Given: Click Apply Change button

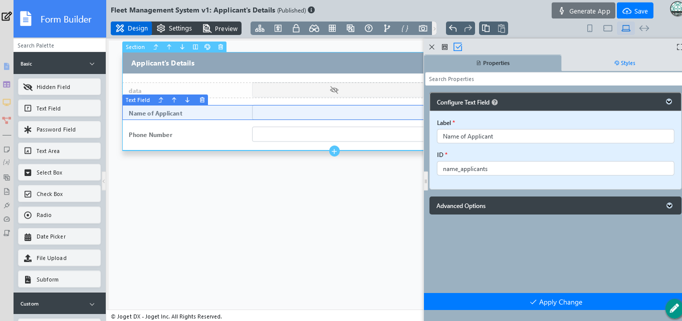Looking at the screenshot, I should (556, 302).
